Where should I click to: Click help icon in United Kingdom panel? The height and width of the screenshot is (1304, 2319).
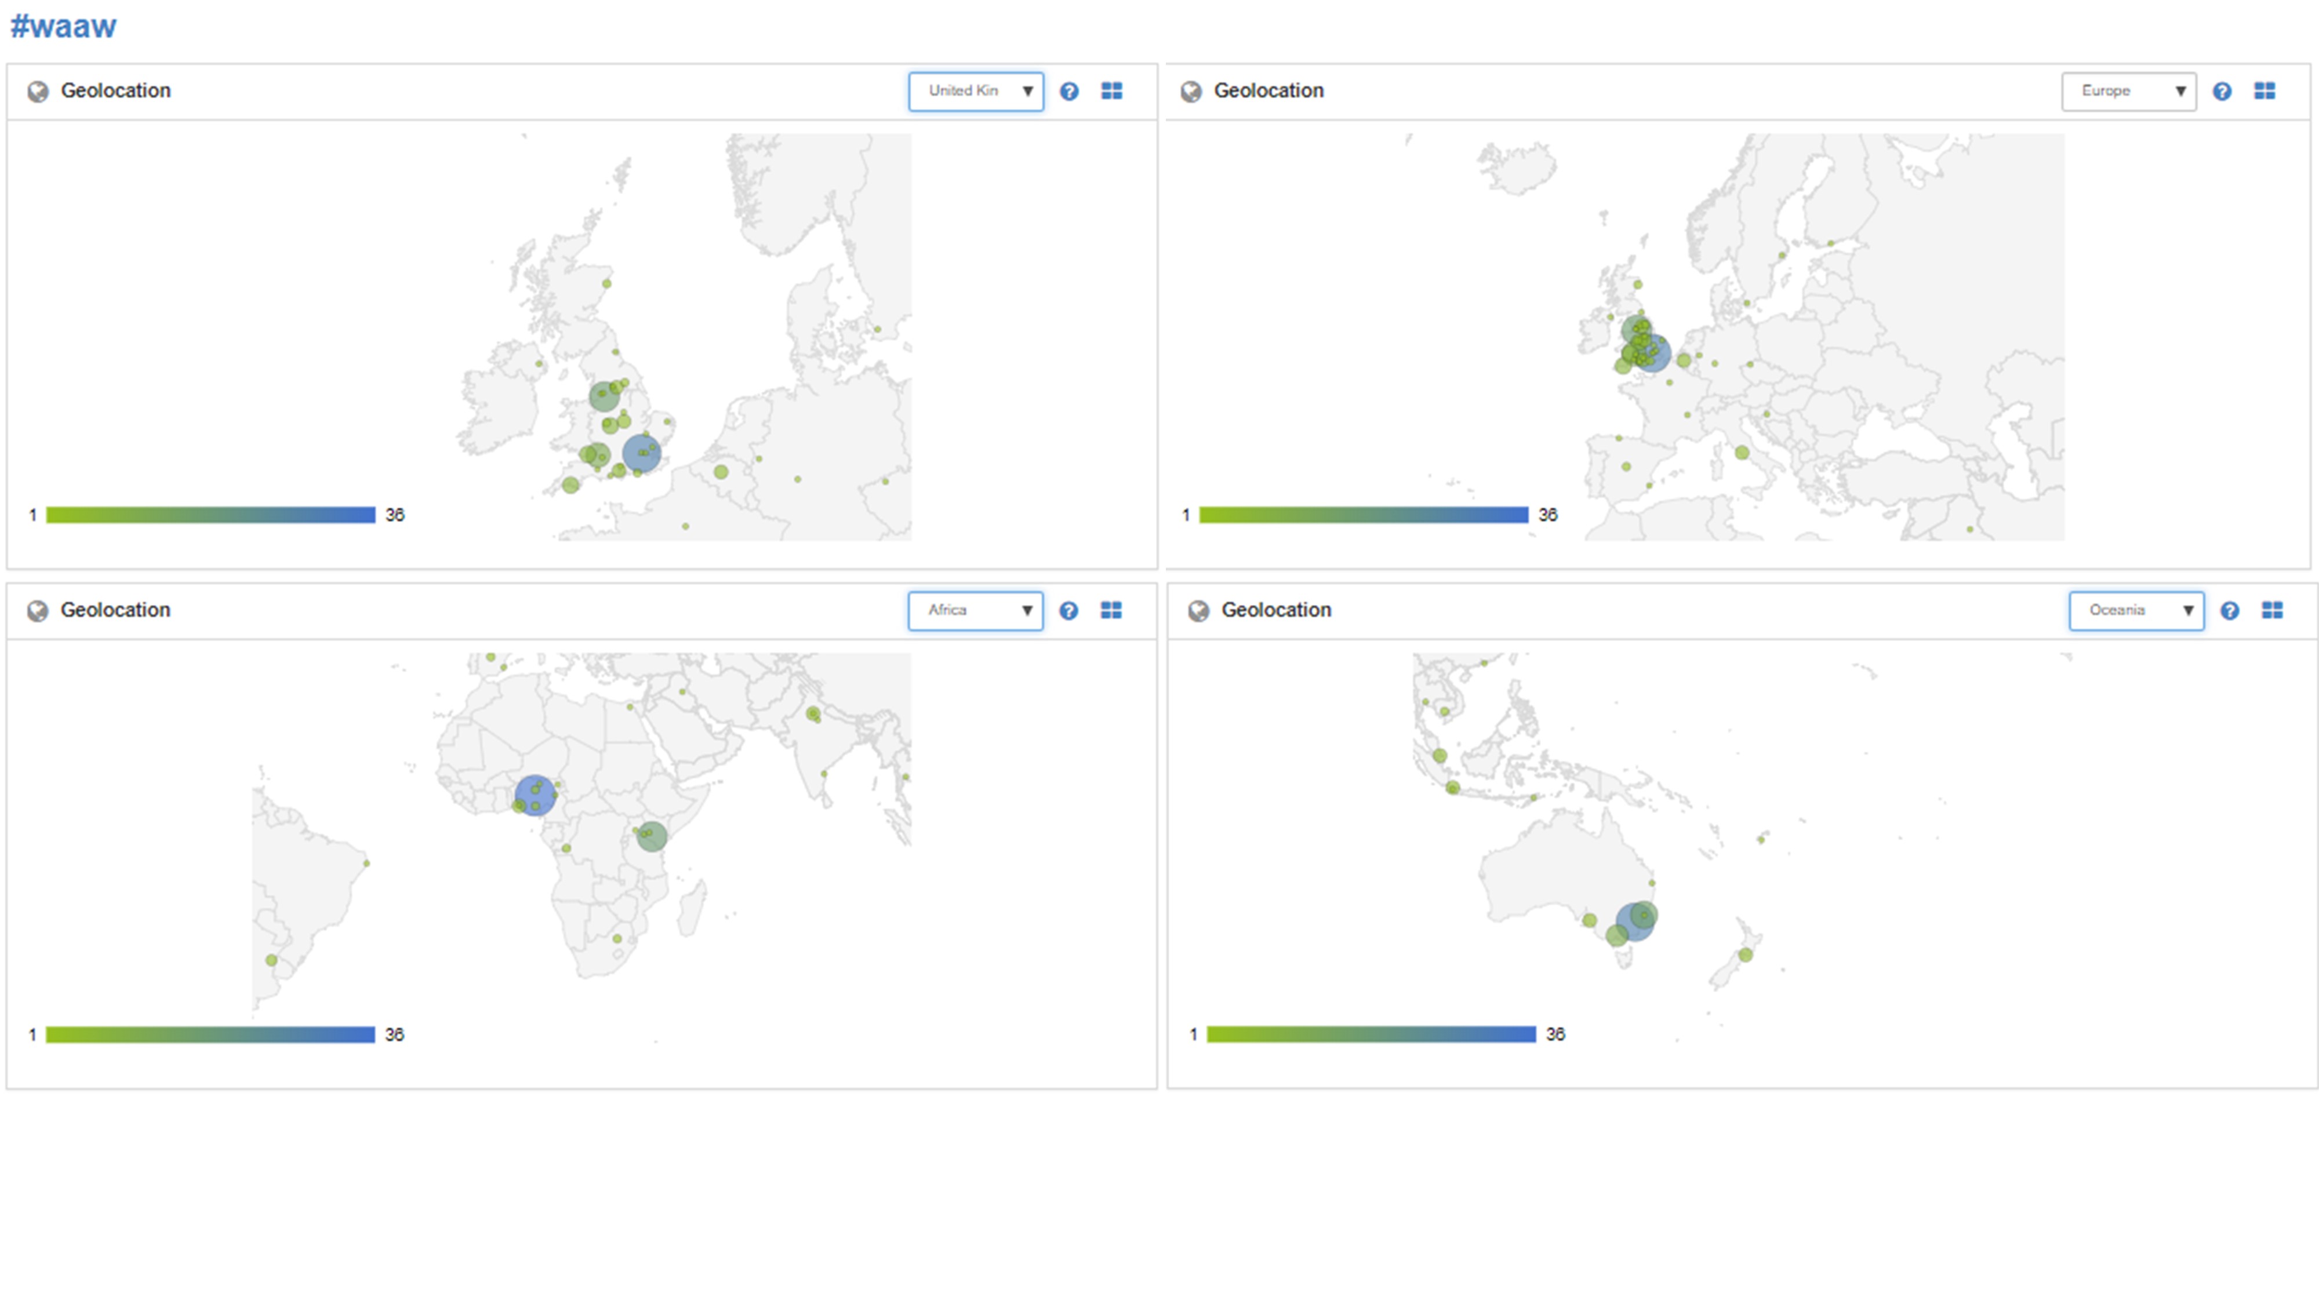1068,91
